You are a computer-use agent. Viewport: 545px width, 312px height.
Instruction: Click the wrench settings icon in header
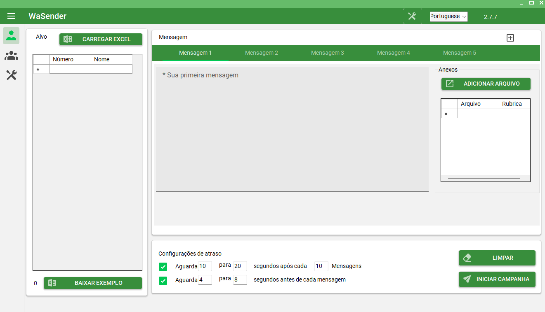(x=412, y=16)
